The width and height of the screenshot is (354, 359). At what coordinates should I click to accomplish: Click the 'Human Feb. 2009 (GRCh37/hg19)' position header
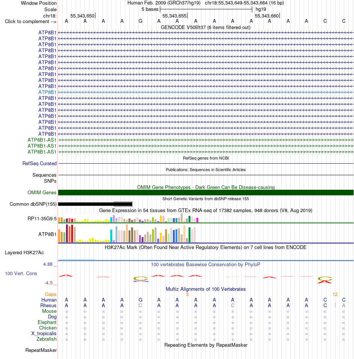tap(164, 3)
